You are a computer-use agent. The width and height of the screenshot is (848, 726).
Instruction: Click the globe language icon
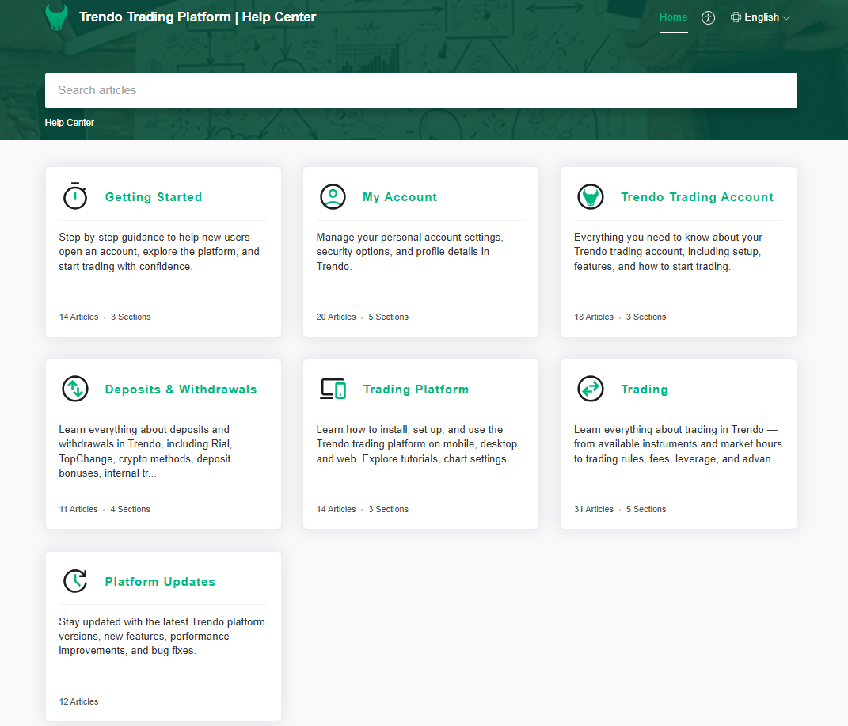736,17
